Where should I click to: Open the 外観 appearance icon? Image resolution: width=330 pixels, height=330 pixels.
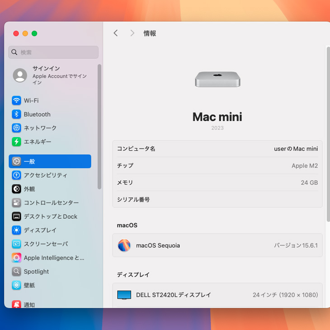click(x=16, y=189)
